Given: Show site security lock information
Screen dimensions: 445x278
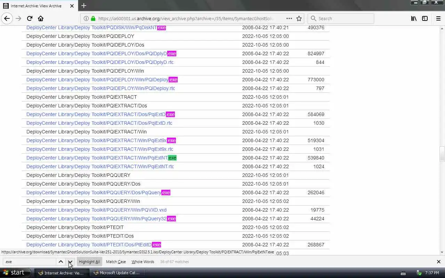Looking at the screenshot, I should click(x=93, y=18).
